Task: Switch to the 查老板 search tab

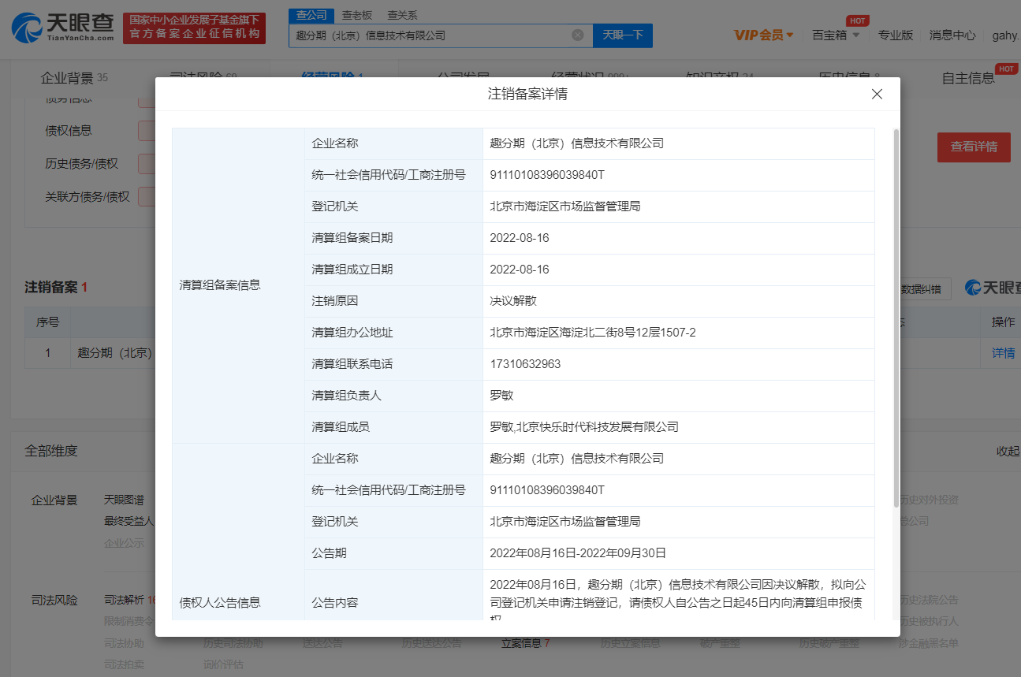Action: point(357,15)
